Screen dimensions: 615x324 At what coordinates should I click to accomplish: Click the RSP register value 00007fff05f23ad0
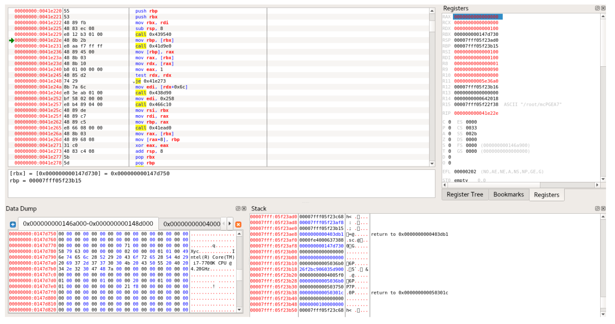[476, 40]
